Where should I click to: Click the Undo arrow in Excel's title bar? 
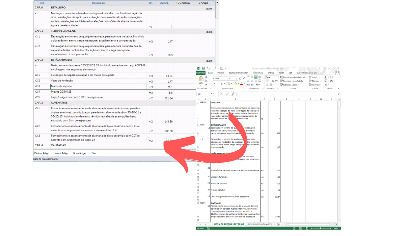[208, 68]
